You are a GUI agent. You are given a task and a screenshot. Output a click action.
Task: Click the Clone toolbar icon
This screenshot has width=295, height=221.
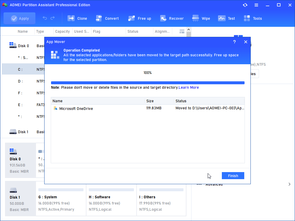77,18
